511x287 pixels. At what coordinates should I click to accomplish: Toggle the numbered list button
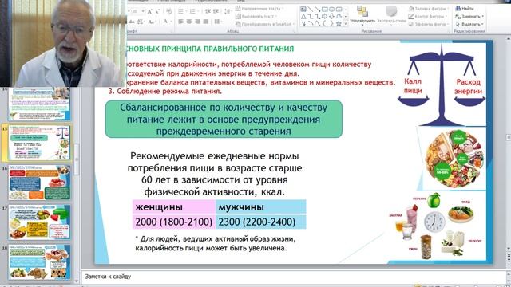click(192, 11)
